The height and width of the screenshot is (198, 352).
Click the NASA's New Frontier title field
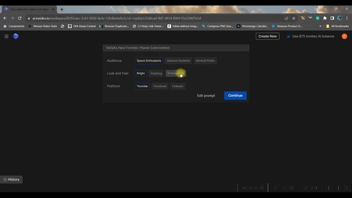(x=176, y=48)
